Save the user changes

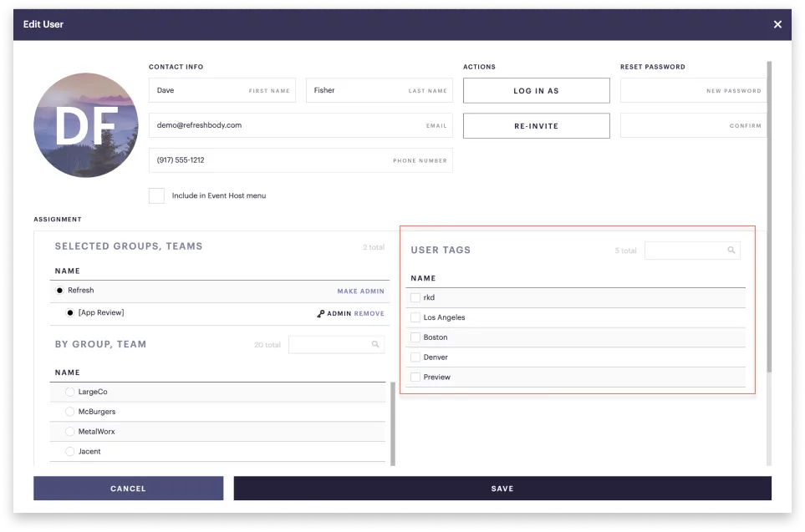pyautogui.click(x=502, y=489)
